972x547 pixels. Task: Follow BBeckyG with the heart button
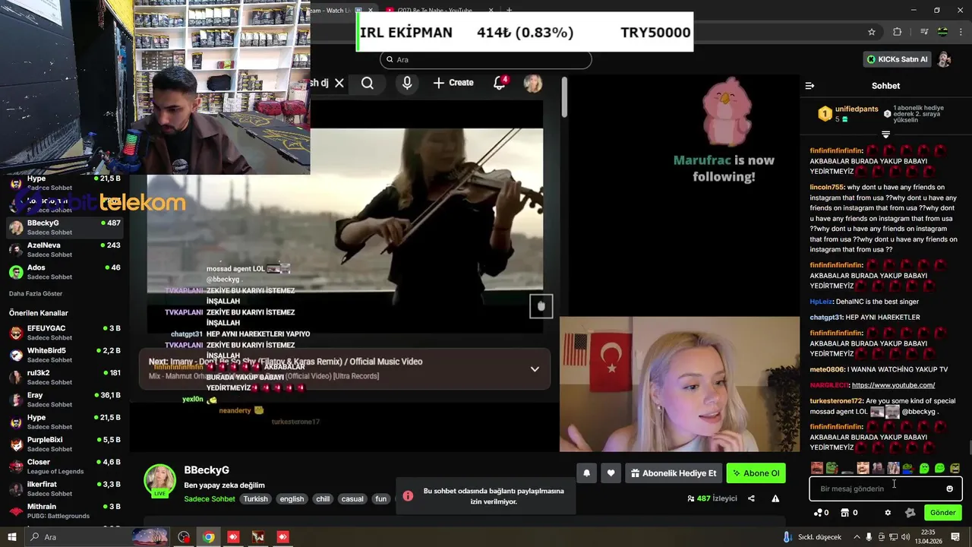[611, 473]
